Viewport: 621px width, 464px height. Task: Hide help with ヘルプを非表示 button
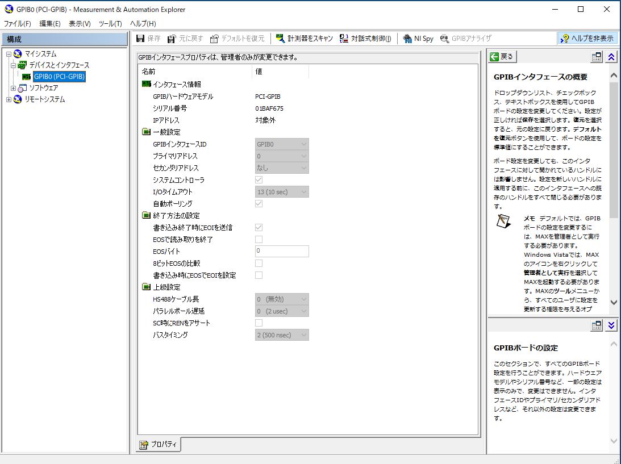click(x=587, y=39)
